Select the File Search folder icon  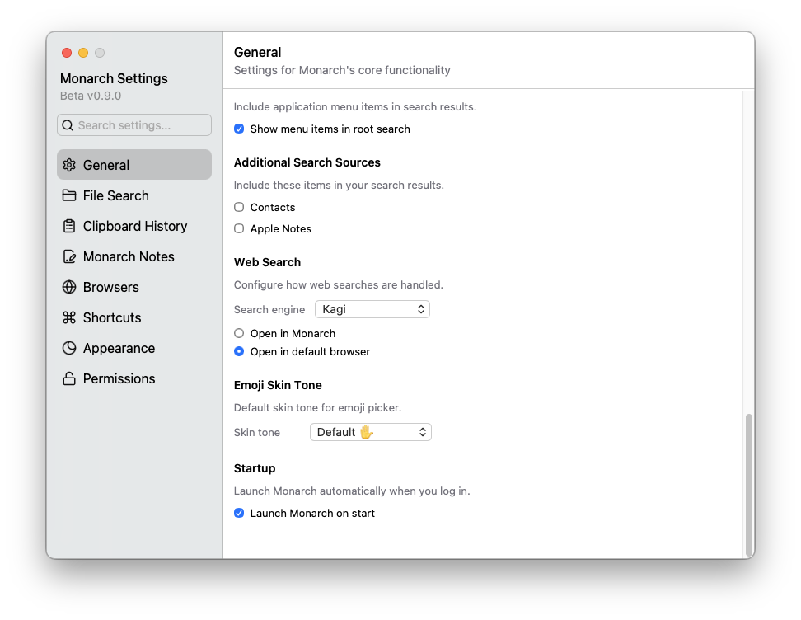(x=69, y=195)
